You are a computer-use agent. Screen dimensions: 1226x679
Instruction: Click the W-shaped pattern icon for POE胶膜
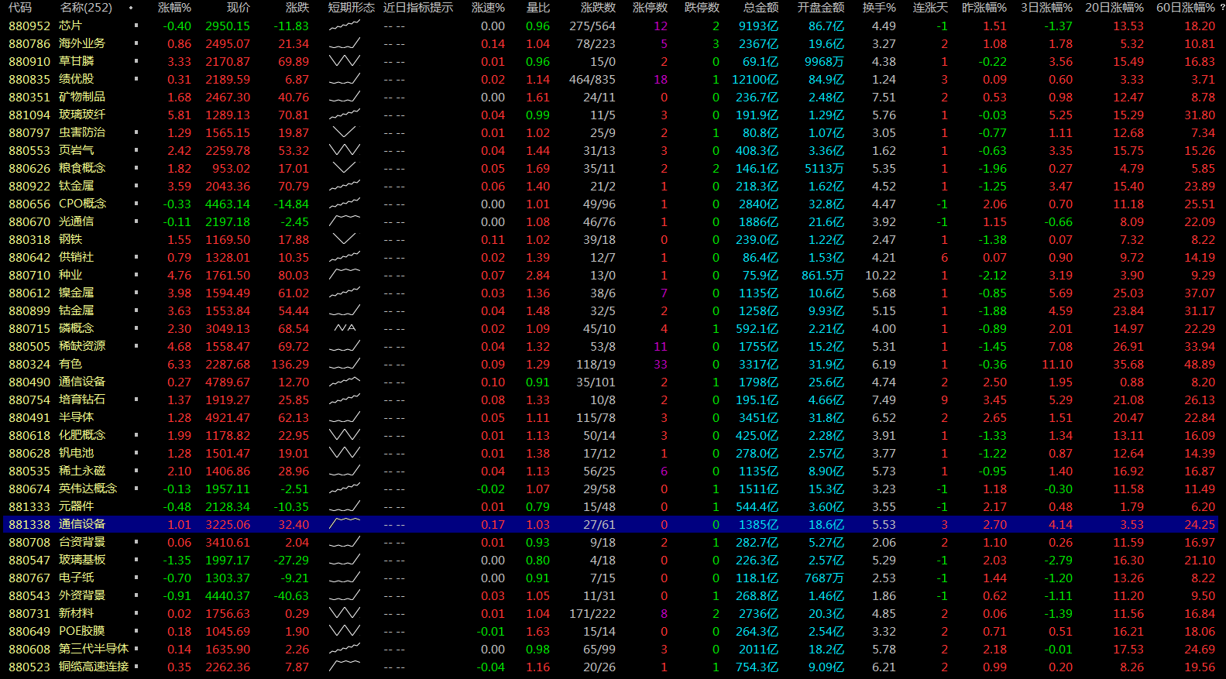(x=344, y=631)
